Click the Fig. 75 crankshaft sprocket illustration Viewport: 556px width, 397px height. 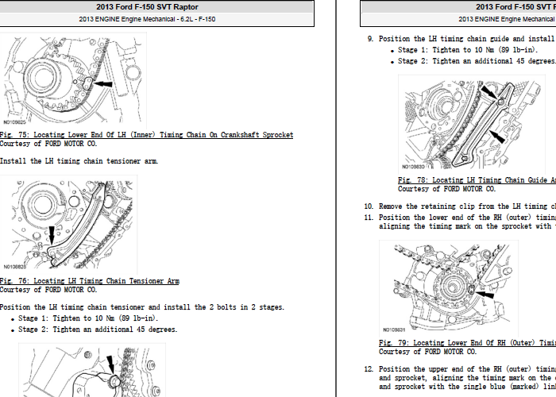pyautogui.click(x=73, y=79)
